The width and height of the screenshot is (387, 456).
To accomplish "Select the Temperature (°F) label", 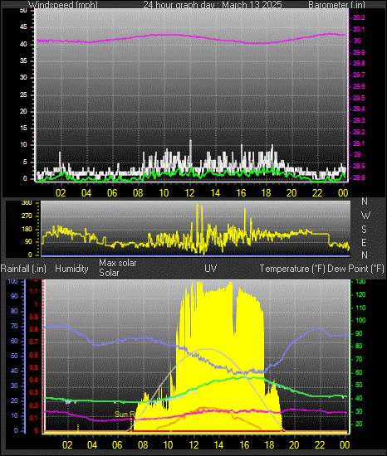I will [292, 269].
